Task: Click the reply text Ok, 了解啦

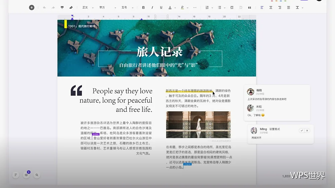Action: tap(256, 115)
